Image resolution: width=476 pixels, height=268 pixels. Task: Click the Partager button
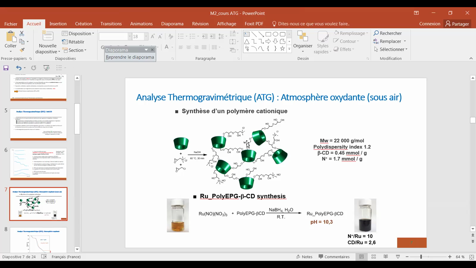[x=457, y=24]
